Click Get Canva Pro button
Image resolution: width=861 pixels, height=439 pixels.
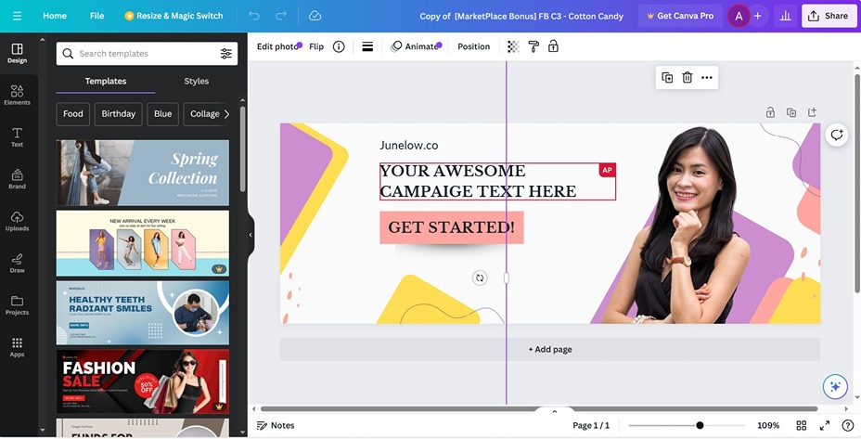tap(680, 16)
